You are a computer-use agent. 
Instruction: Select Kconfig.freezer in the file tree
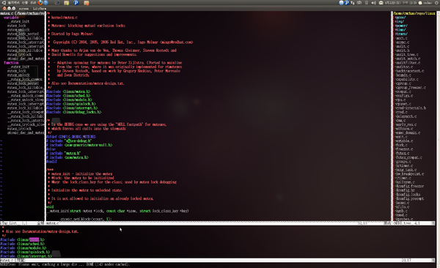409,187
